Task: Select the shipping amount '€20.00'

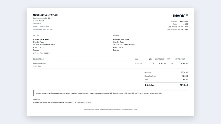Action: coord(185,76)
